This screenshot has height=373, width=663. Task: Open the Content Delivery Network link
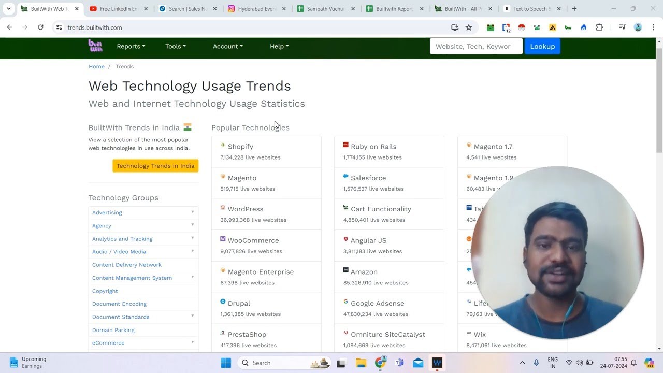pos(127,265)
